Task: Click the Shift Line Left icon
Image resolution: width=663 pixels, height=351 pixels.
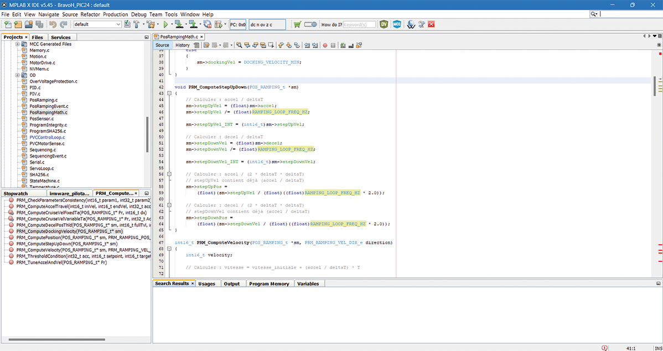Action: point(307,45)
